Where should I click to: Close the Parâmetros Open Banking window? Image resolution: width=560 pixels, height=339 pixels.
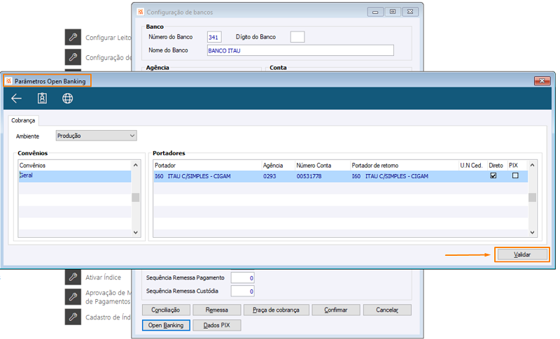pos(542,81)
